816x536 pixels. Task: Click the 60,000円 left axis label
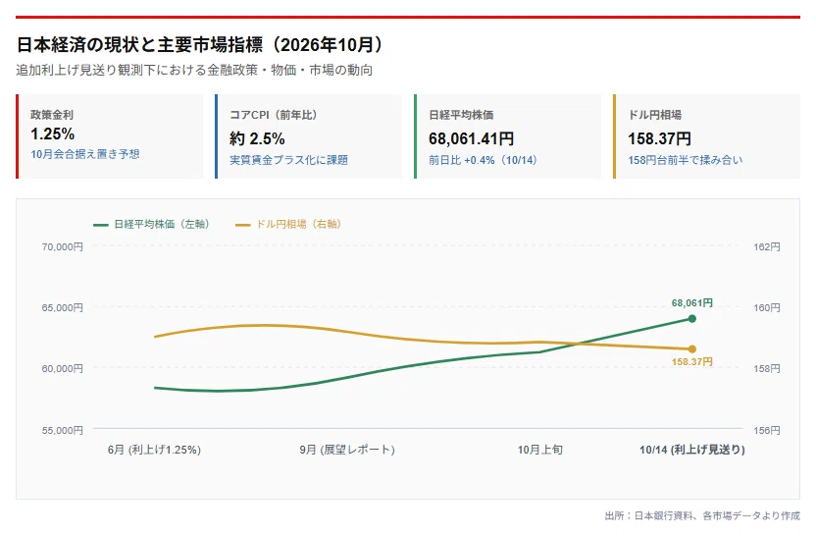point(62,369)
